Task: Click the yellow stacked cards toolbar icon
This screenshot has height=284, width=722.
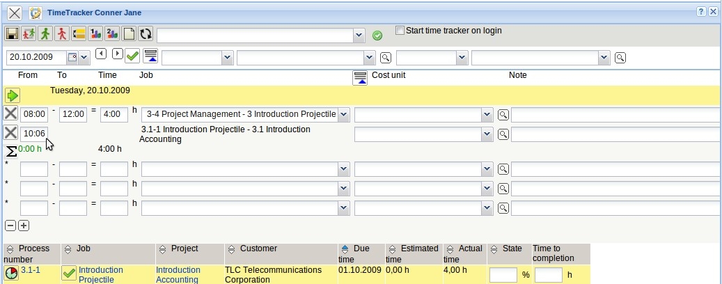Action: (79, 33)
